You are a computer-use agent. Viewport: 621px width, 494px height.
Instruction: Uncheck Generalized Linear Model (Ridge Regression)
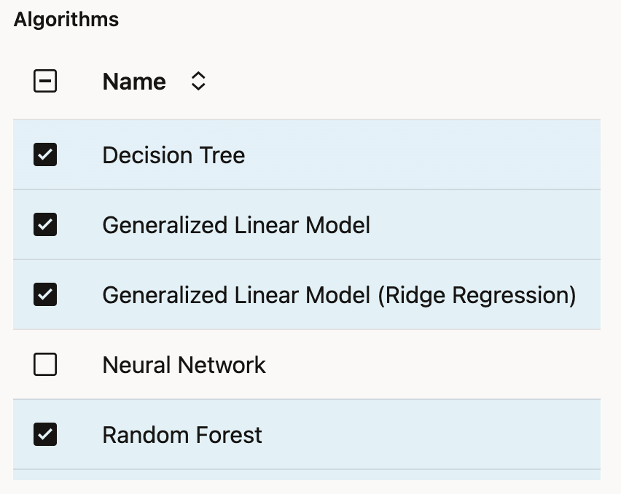[44, 294]
